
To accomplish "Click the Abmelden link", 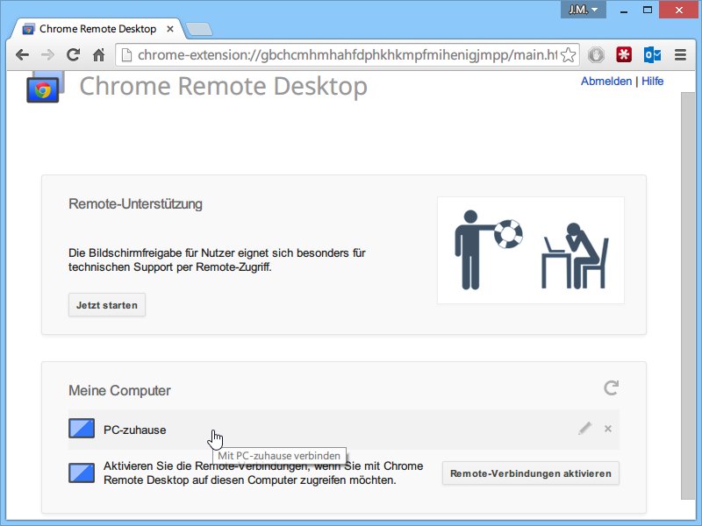I will [606, 81].
